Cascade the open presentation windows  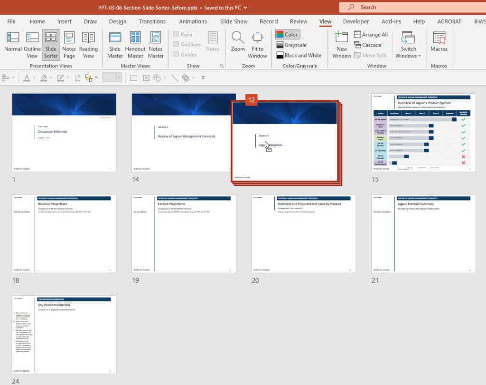tap(369, 44)
